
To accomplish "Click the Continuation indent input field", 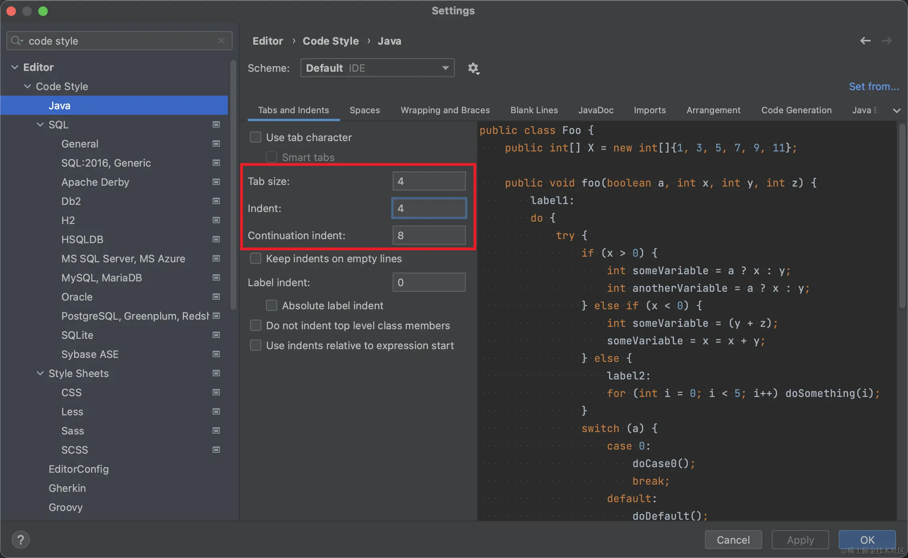I will [429, 236].
